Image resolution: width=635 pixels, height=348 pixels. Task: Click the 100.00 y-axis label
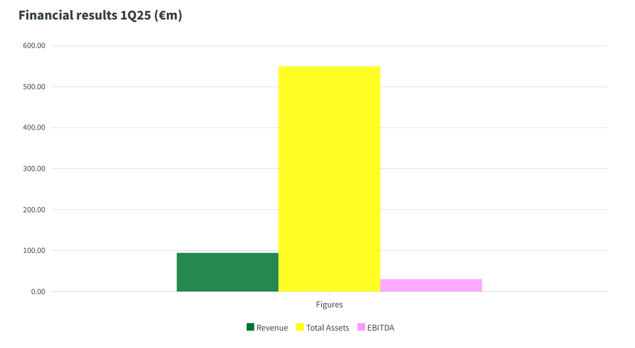tap(34, 251)
